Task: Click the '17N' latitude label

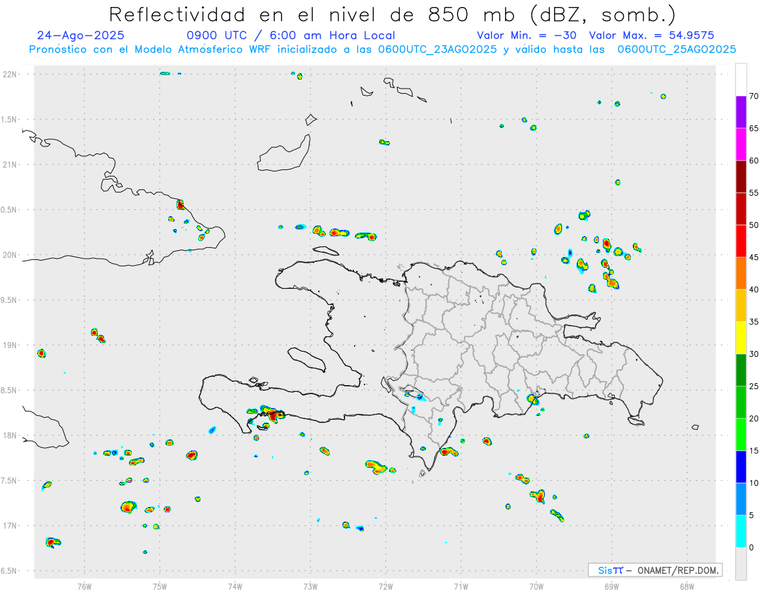Action: pos(10,526)
